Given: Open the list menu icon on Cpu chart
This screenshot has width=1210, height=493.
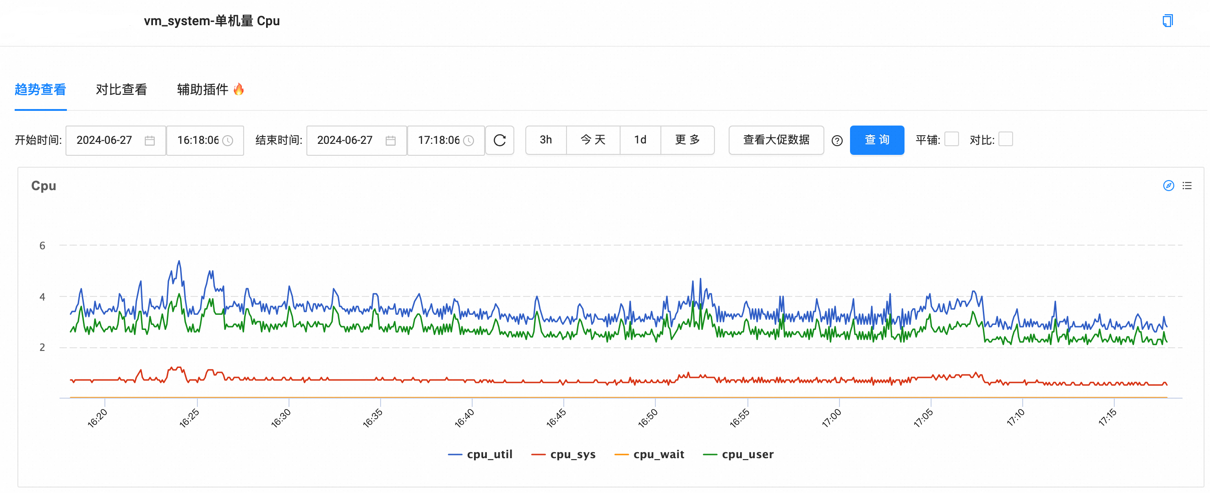Looking at the screenshot, I should click(1187, 186).
